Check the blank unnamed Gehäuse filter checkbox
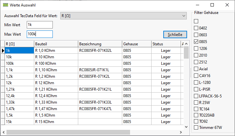This screenshot has height=136, width=235. tap(196, 21)
